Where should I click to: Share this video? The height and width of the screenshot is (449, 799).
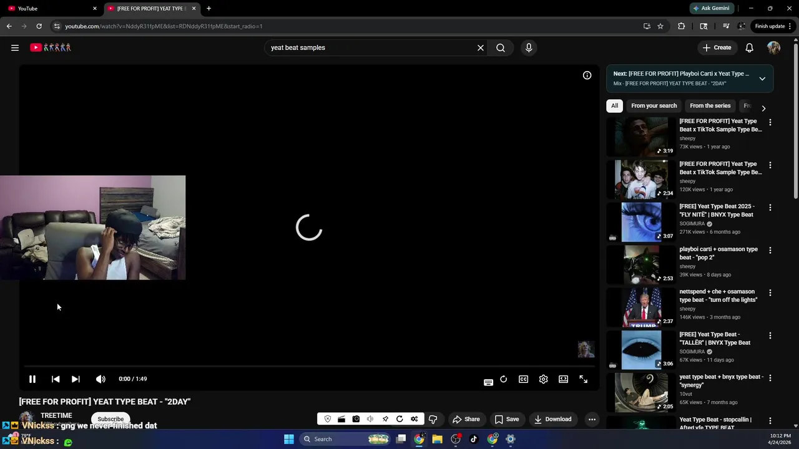(x=466, y=419)
